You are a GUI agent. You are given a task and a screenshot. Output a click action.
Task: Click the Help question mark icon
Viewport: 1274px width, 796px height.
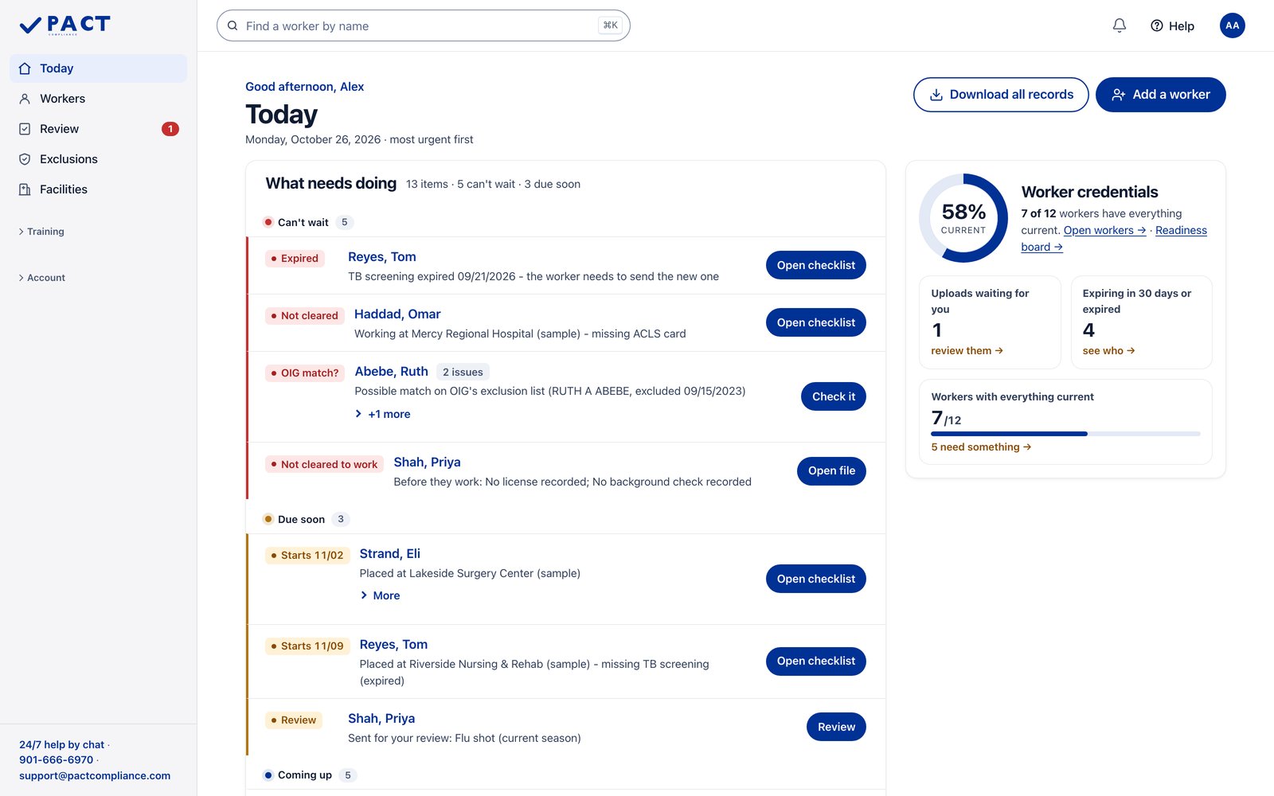coord(1157,25)
